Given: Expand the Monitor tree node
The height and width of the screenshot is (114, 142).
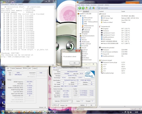Looking at the screenshot, I should click(79, 40).
